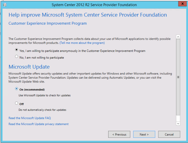Click the vertical scrollbar thumb
The image size is (188, 143).
point(178,77)
